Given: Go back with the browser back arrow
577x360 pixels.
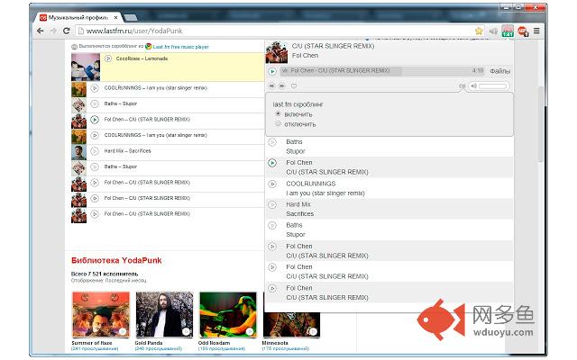Looking at the screenshot, I should [40, 31].
